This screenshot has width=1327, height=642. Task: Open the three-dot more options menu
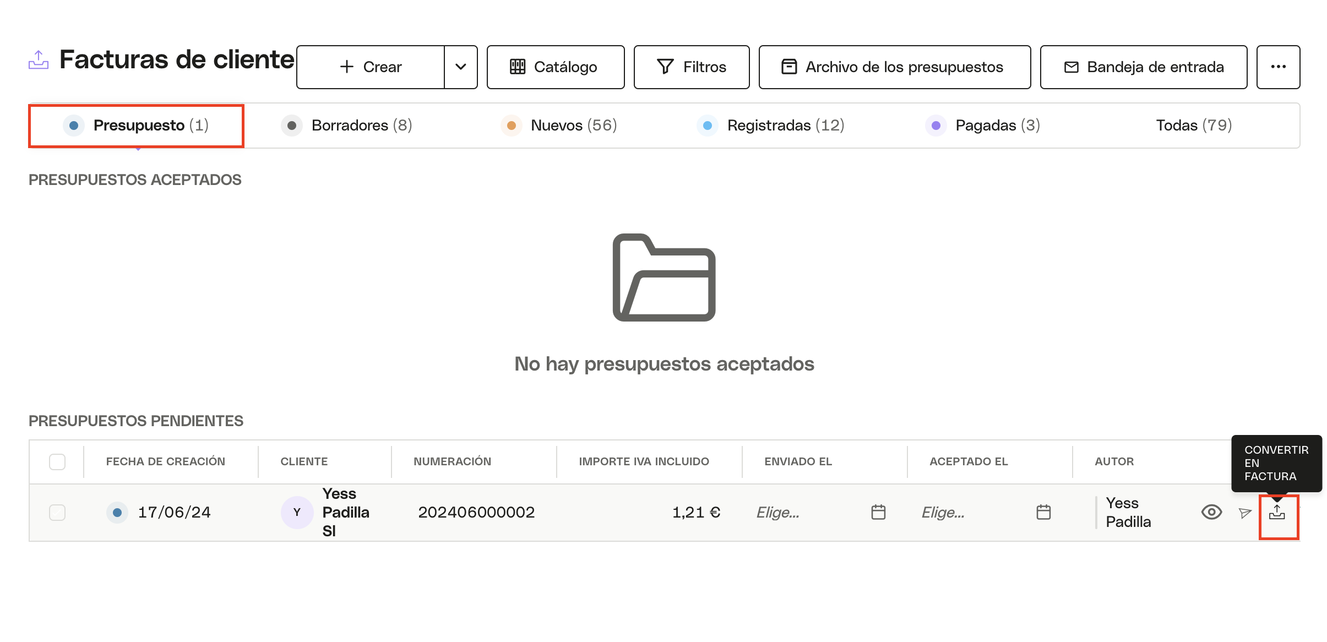click(1278, 67)
